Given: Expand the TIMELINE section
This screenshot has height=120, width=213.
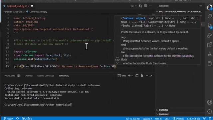Looking at the screenshot, I should [x=164, y=114].
